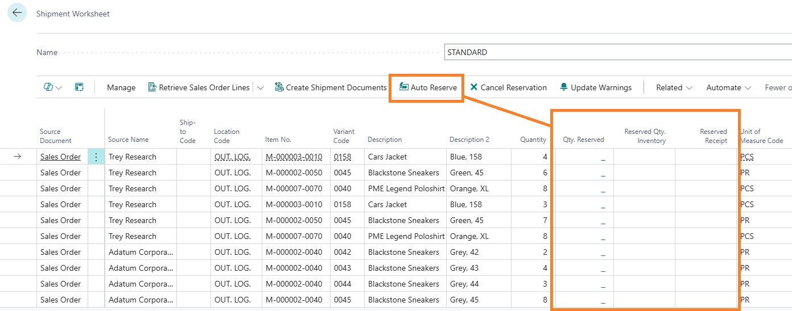Expand the Automate menu
Viewport: 792px width, 311px height.
[x=728, y=87]
